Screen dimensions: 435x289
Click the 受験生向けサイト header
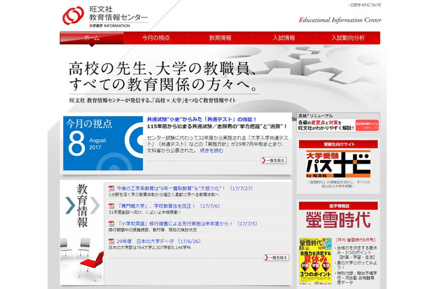tap(338, 144)
